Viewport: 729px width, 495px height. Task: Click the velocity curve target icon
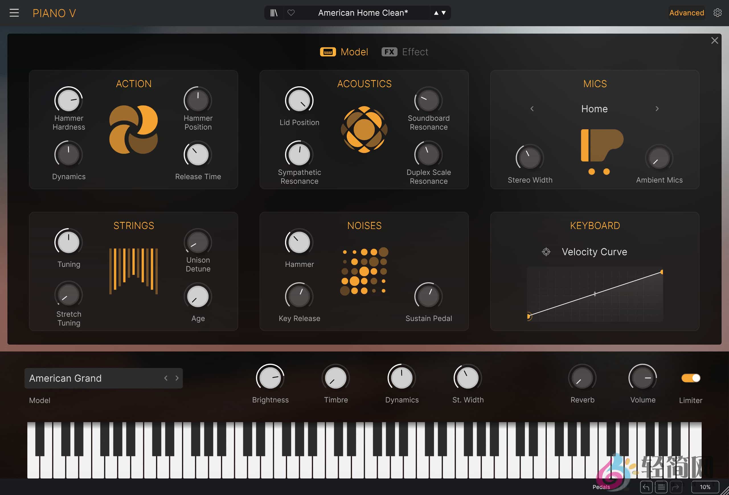pos(546,252)
